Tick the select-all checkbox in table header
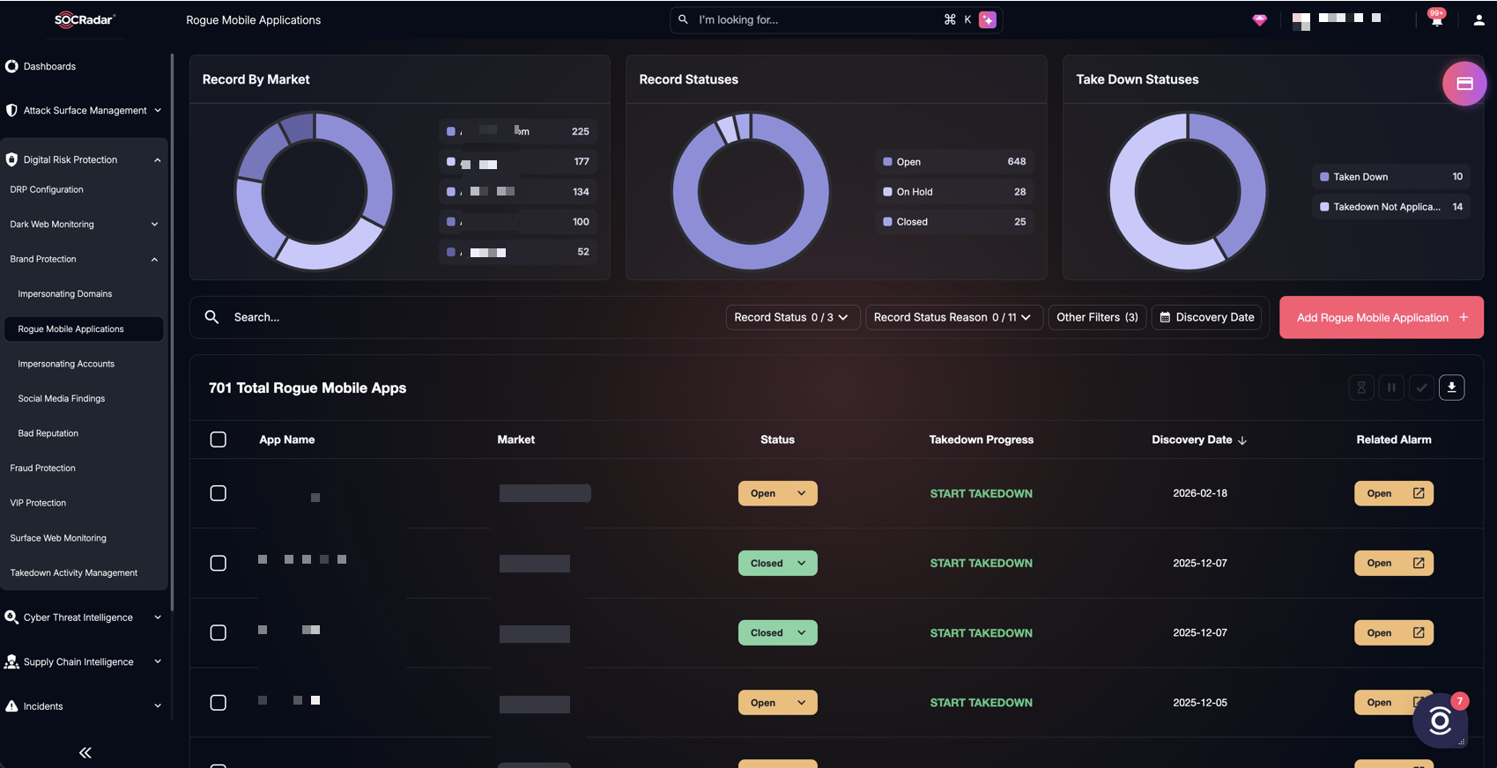The height and width of the screenshot is (768, 1497). pyautogui.click(x=219, y=439)
